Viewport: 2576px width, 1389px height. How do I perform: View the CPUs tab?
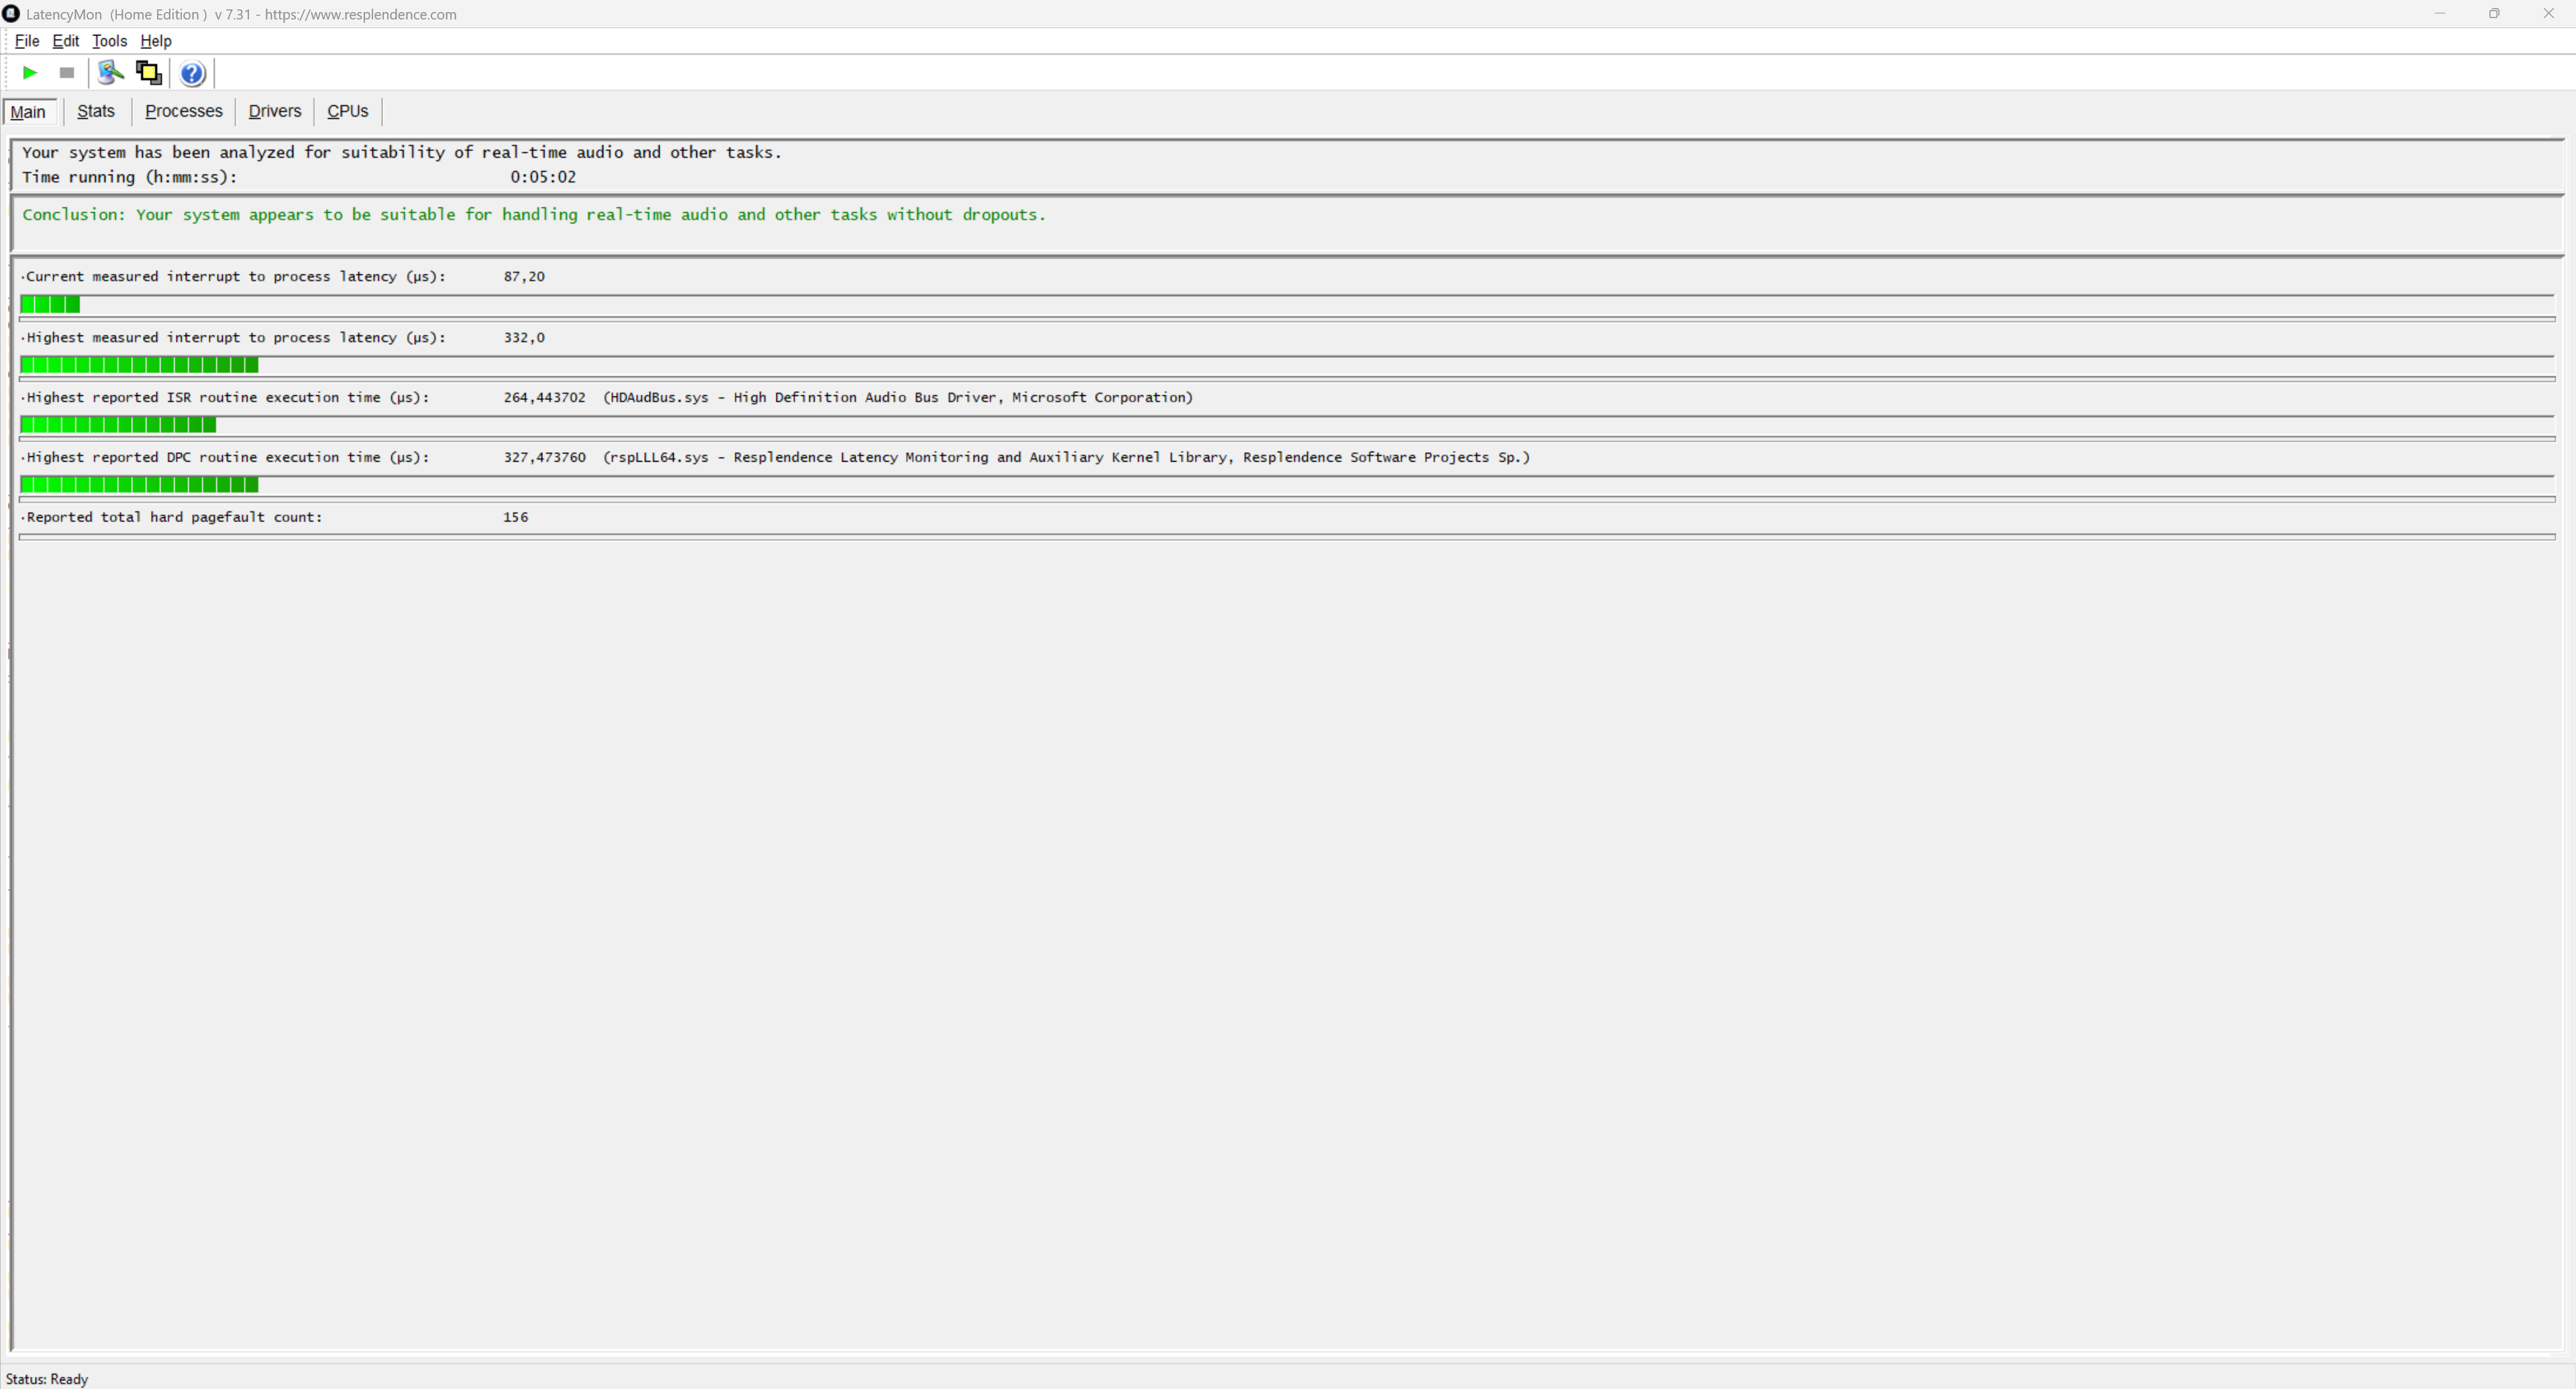point(348,111)
